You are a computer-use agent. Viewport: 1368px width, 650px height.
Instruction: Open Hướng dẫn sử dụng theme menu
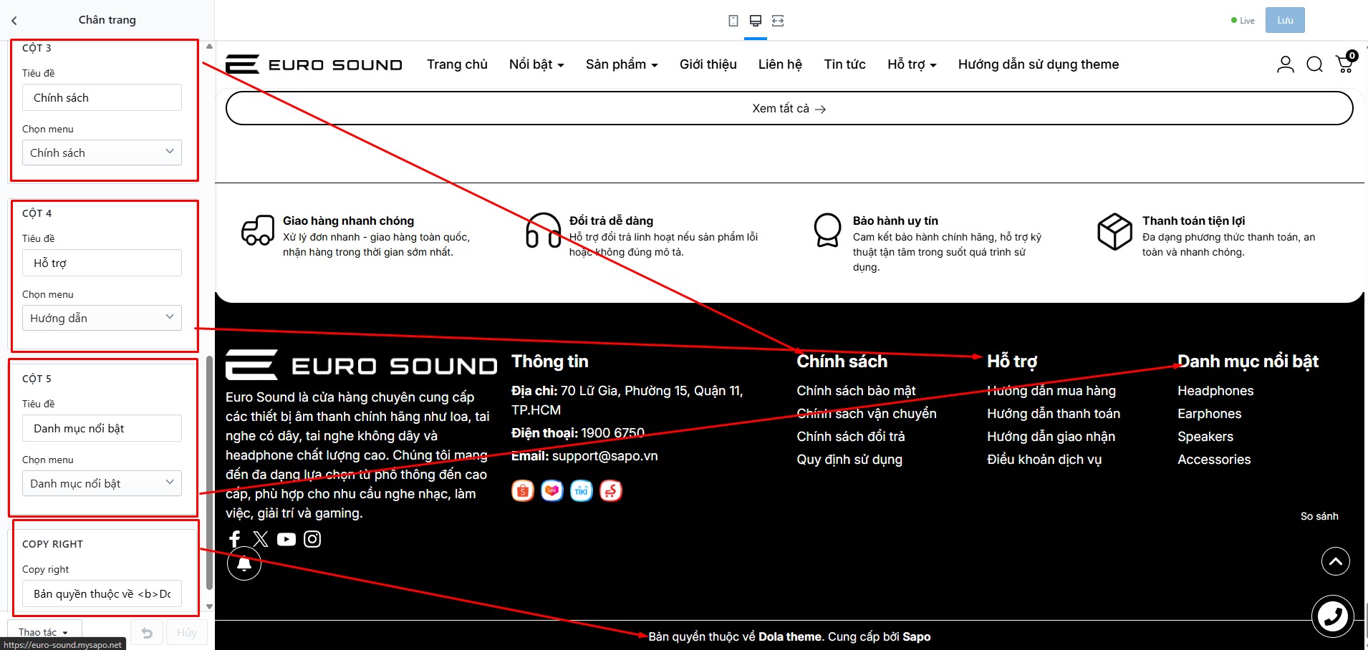tap(1039, 64)
